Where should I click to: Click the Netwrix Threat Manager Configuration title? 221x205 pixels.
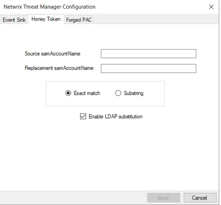pos(49,7)
